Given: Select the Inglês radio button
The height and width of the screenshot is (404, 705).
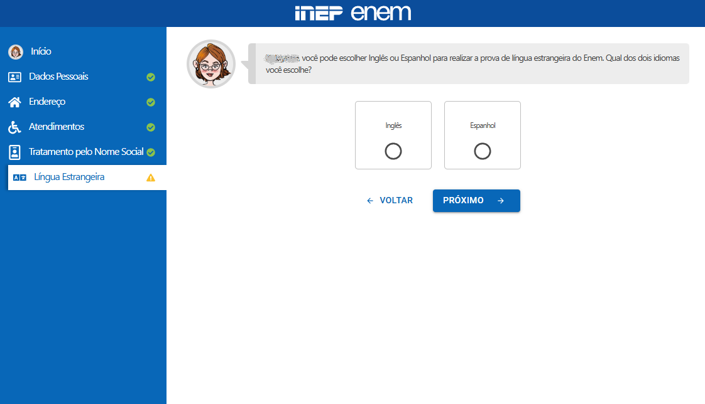Looking at the screenshot, I should (x=393, y=151).
